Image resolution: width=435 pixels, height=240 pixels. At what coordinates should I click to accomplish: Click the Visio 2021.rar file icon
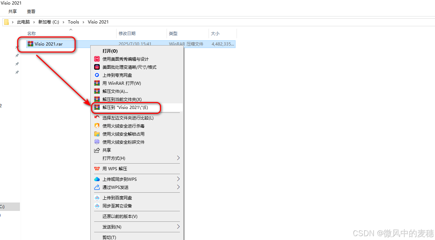click(x=30, y=44)
